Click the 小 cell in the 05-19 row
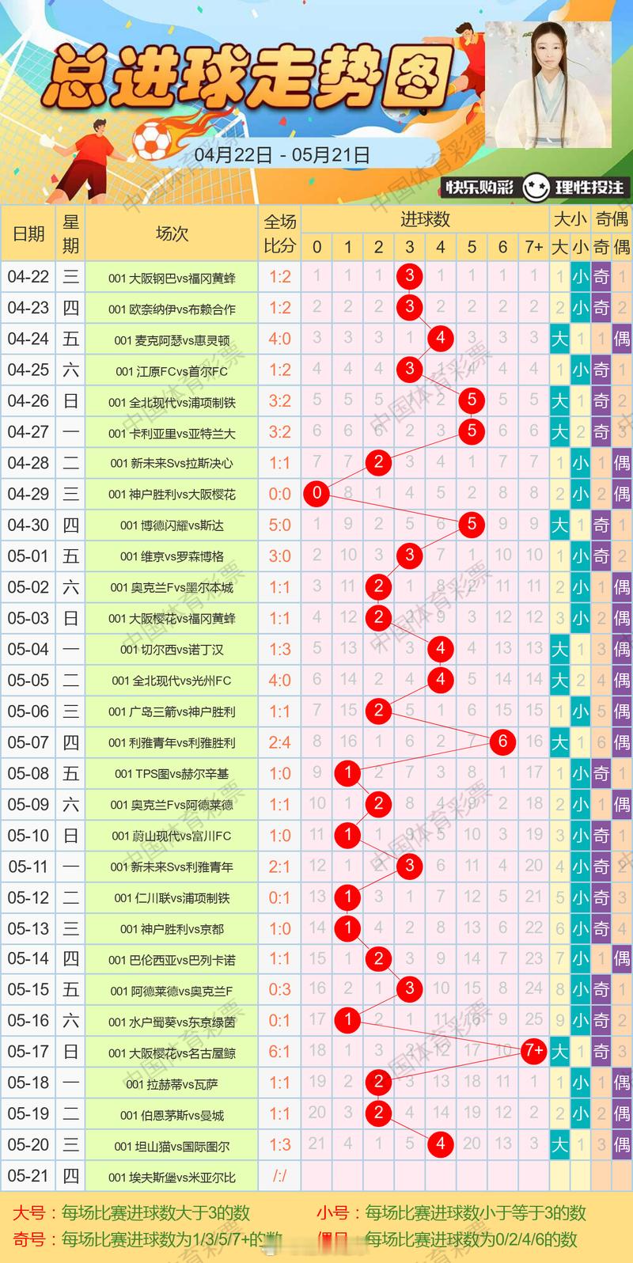633x1263 pixels. pyautogui.click(x=581, y=1114)
